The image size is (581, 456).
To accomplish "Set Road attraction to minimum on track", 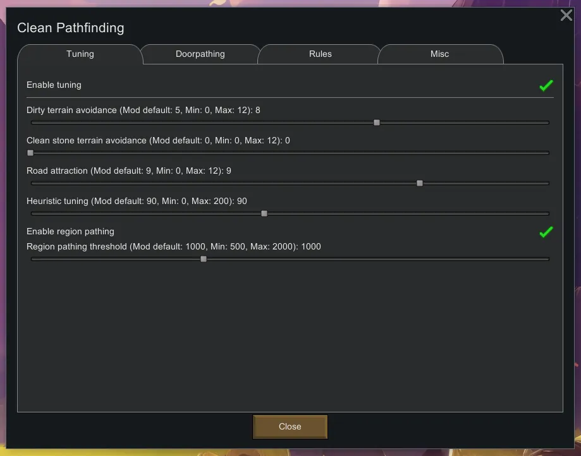I will coord(32,183).
